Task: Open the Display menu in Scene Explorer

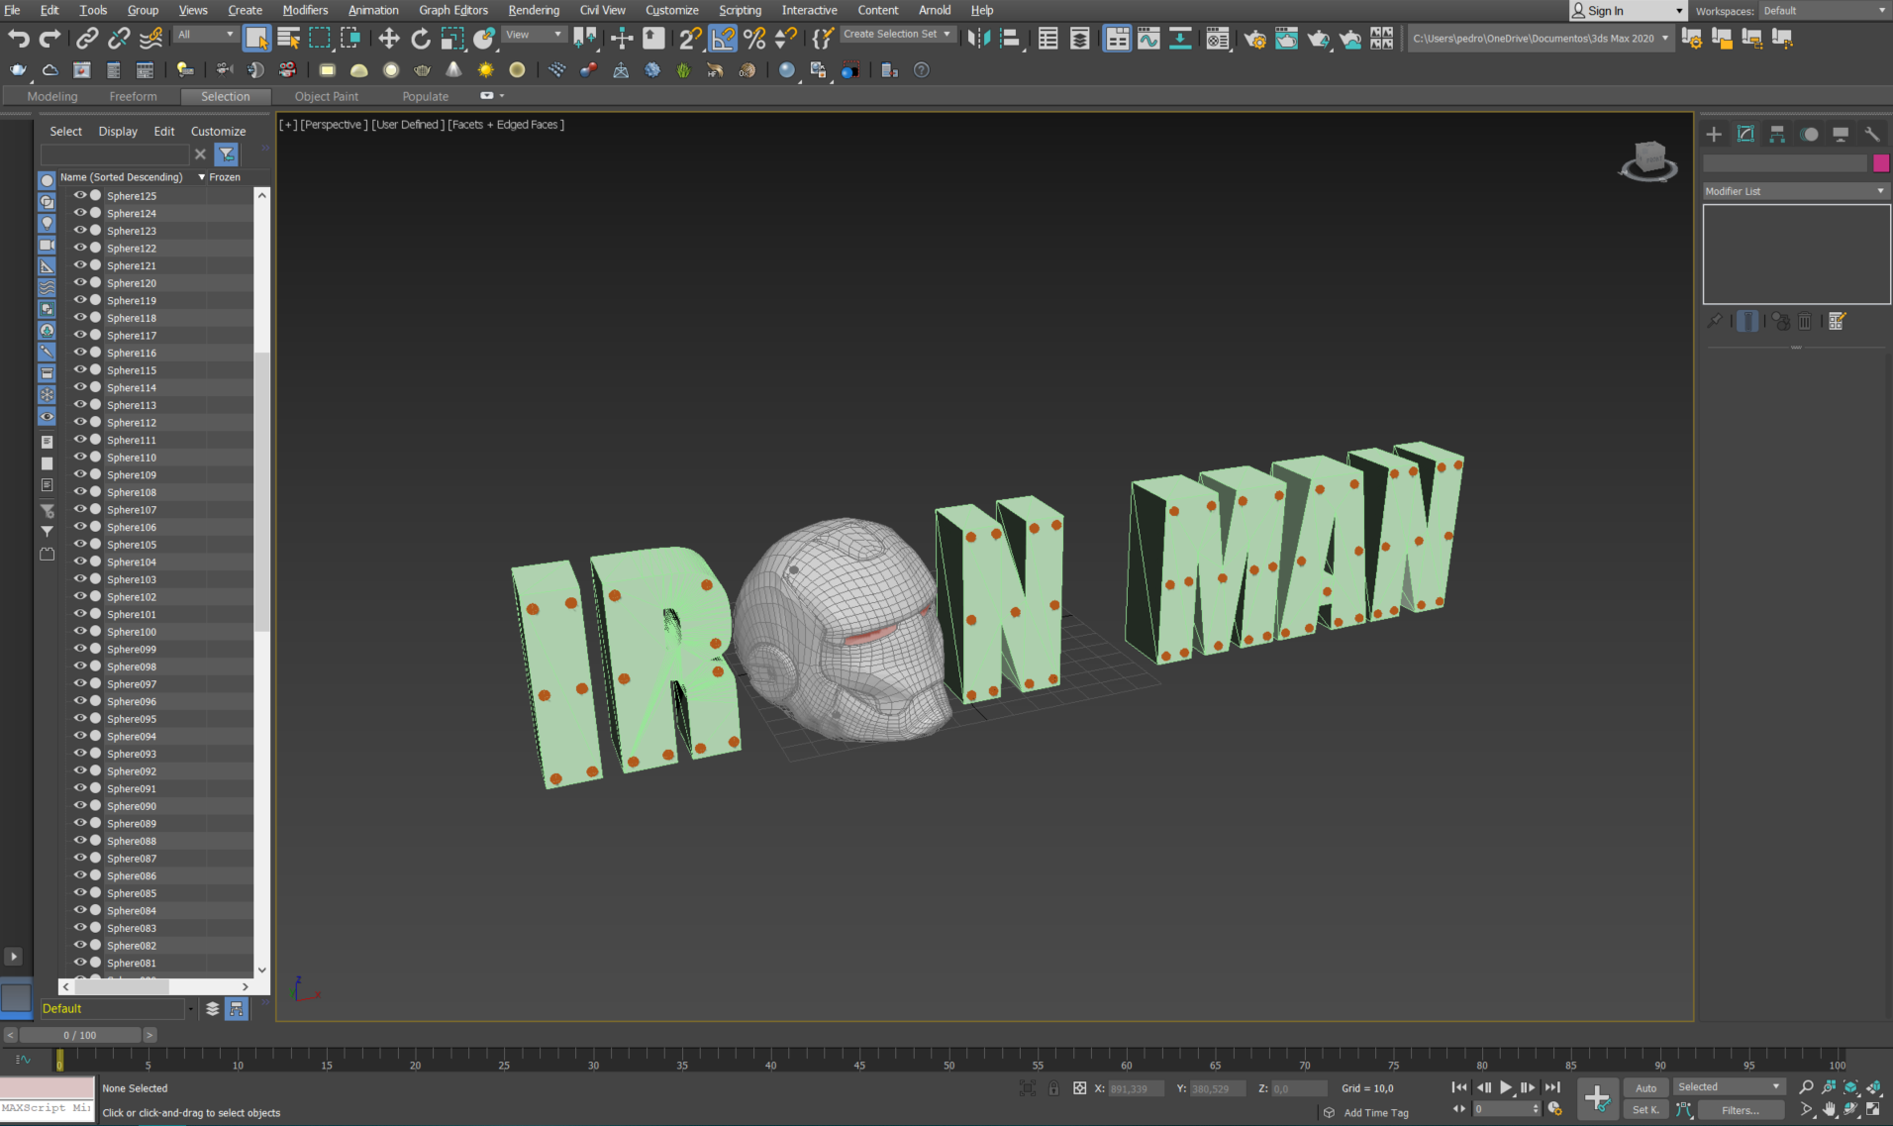Action: (118, 131)
